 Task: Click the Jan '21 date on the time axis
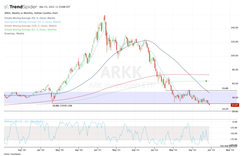98,151
